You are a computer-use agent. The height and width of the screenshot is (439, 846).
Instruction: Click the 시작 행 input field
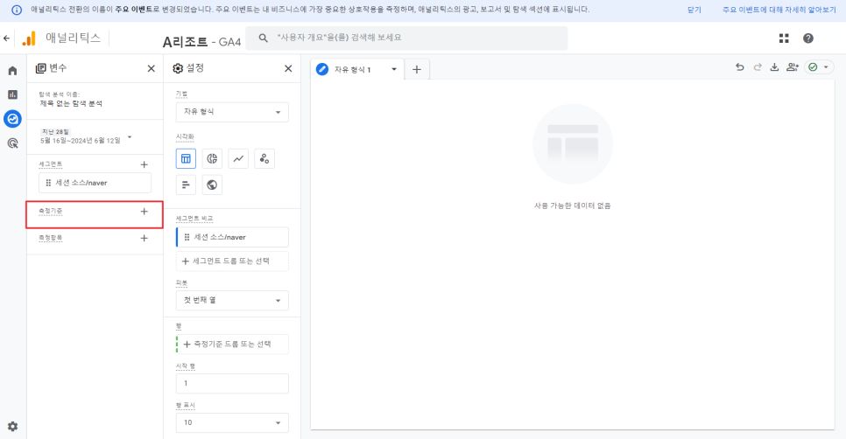pos(232,384)
